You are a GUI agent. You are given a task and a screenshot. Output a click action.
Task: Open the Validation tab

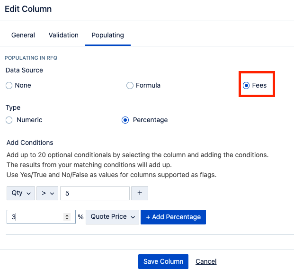63,35
